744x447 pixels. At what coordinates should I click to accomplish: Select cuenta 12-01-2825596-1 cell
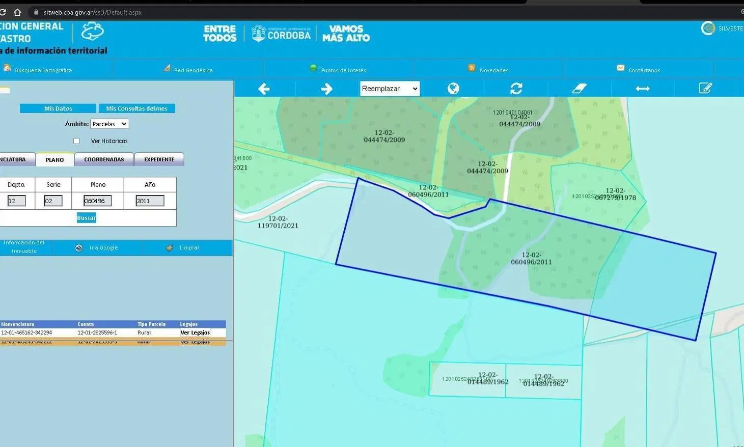pyautogui.click(x=97, y=332)
